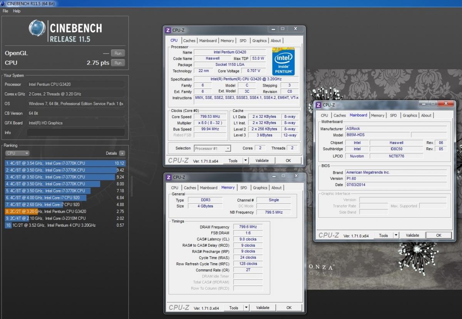
Task: Open SPD tab in top CPU-Z window
Action: pyautogui.click(x=243, y=40)
